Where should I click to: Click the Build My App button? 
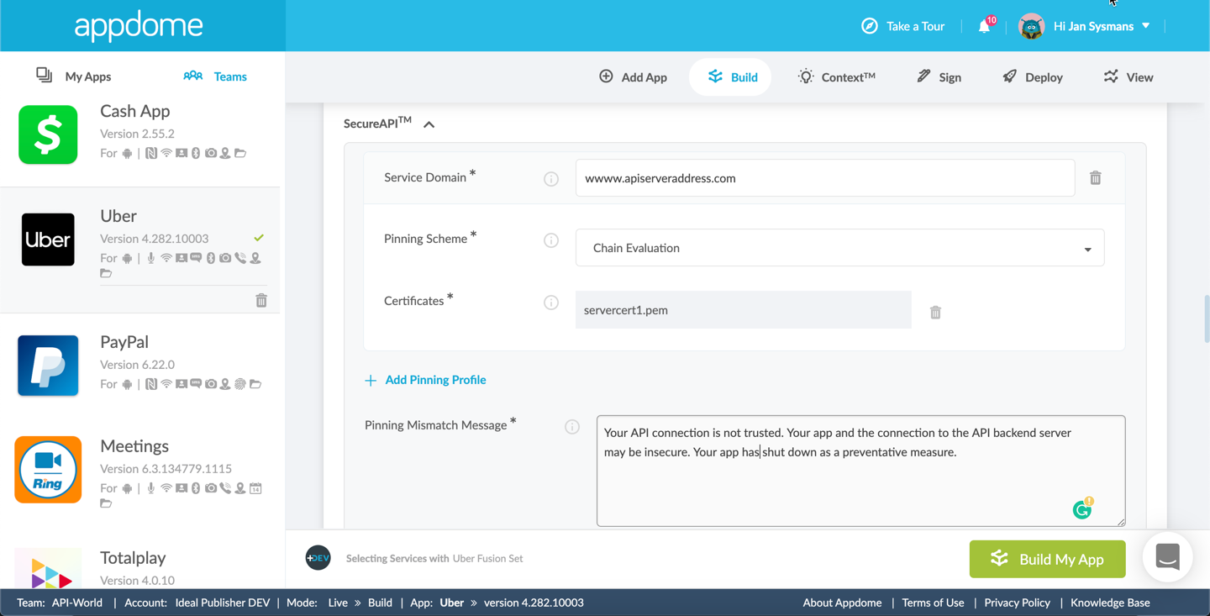[x=1047, y=558]
